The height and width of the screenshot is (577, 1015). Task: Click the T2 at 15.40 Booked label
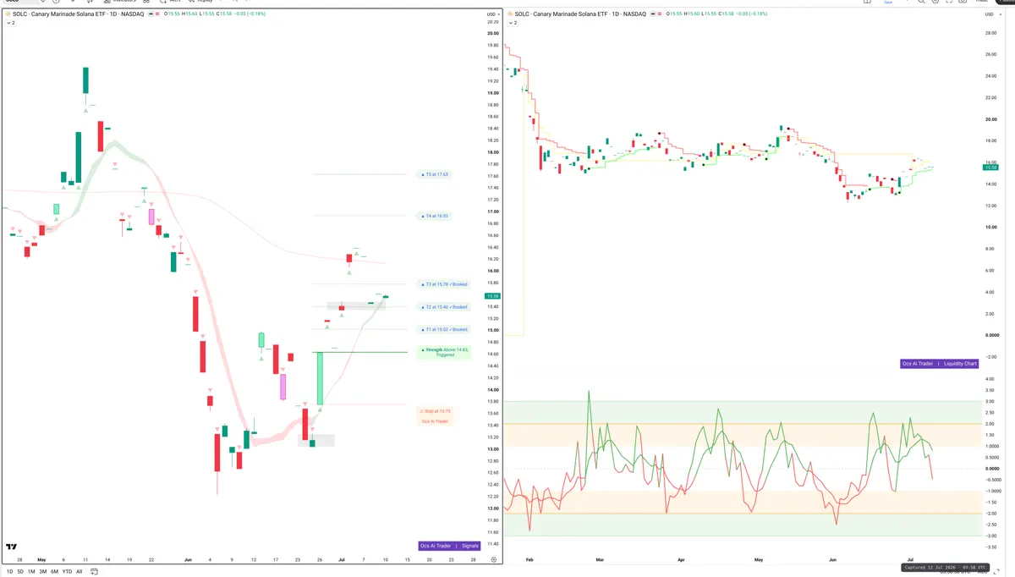click(444, 307)
